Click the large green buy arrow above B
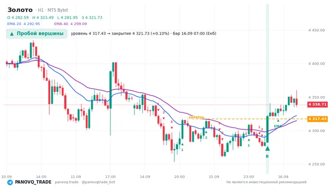Viewport: 335px width, 188px height. 267,148
